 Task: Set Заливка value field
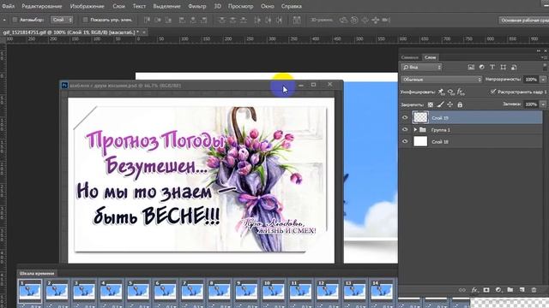click(x=531, y=104)
